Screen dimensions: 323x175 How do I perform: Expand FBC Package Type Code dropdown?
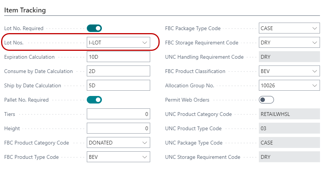pos(315,29)
